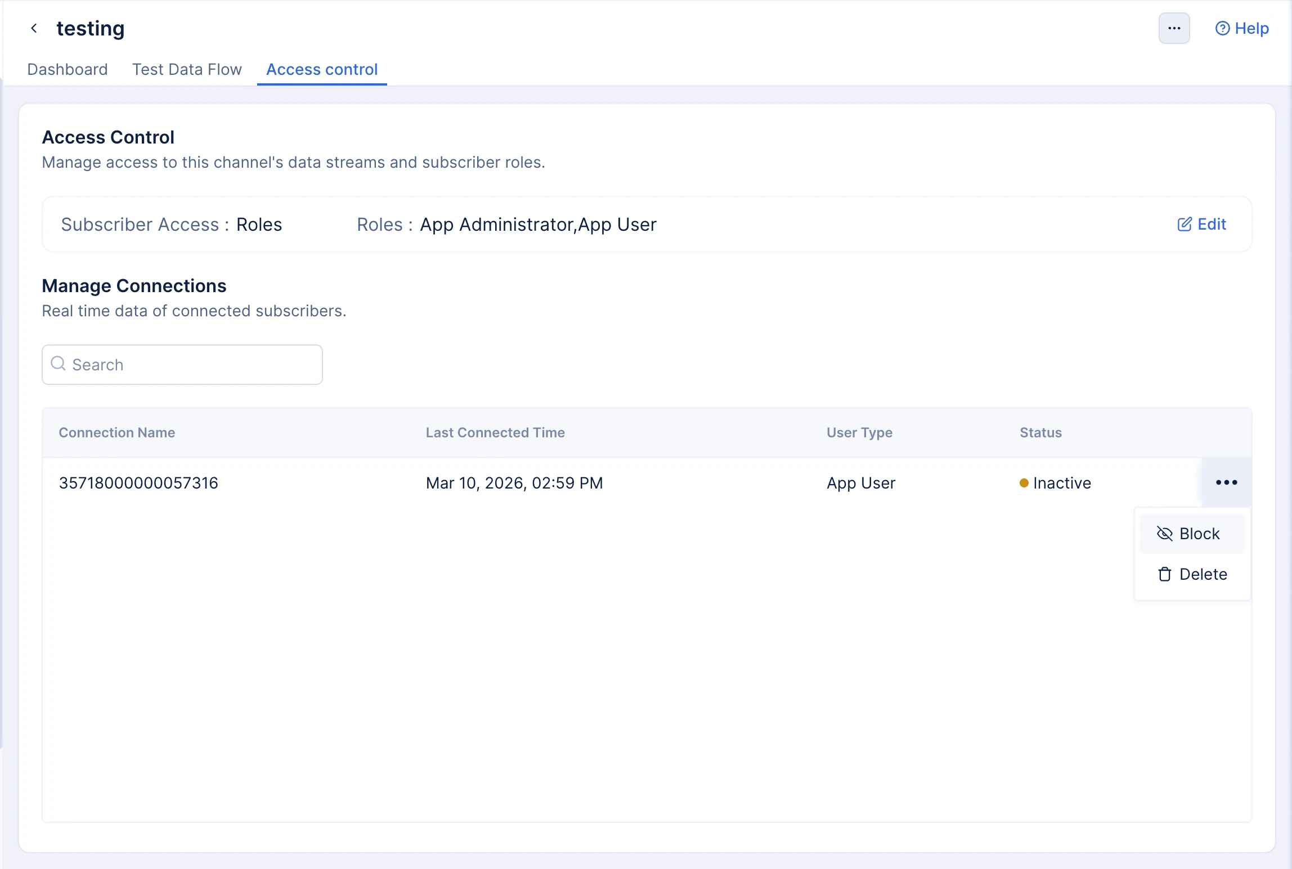The width and height of the screenshot is (1292, 869).
Task: Focus the Search connections field
Action: click(182, 365)
